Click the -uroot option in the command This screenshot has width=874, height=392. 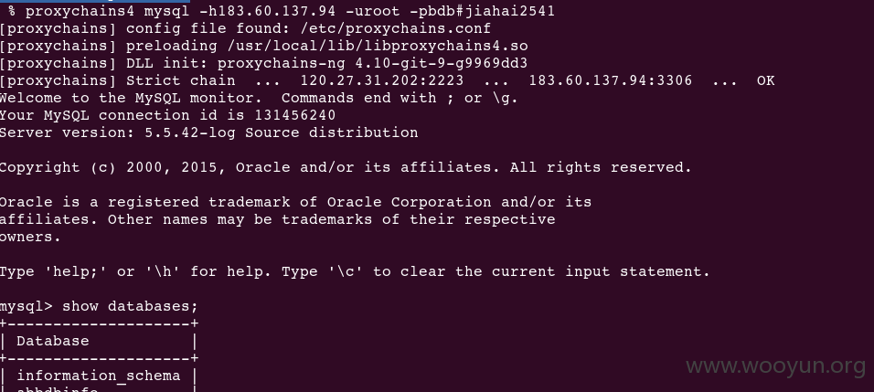click(x=373, y=11)
